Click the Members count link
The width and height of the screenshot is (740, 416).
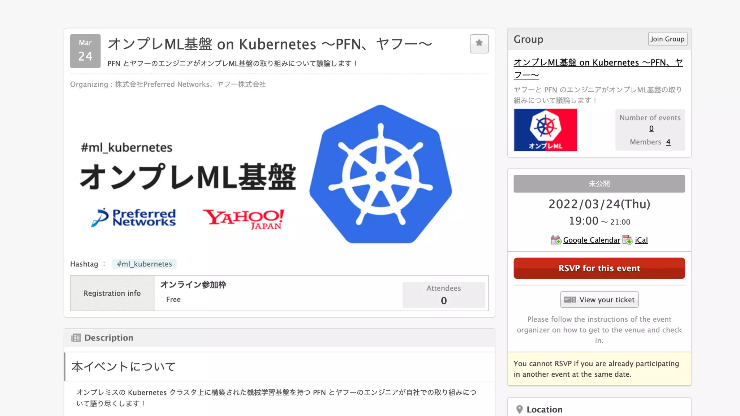point(668,142)
